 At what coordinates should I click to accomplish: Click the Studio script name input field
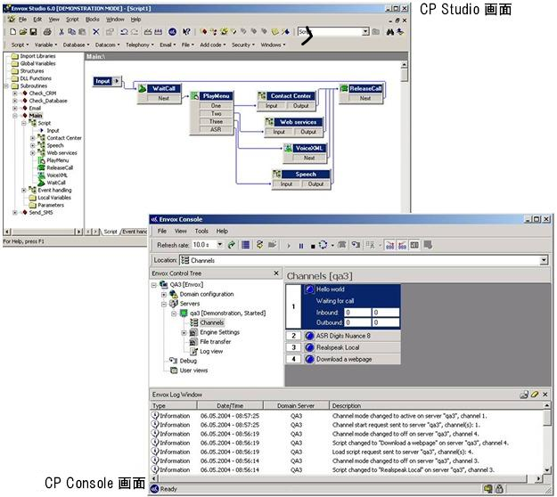330,31
